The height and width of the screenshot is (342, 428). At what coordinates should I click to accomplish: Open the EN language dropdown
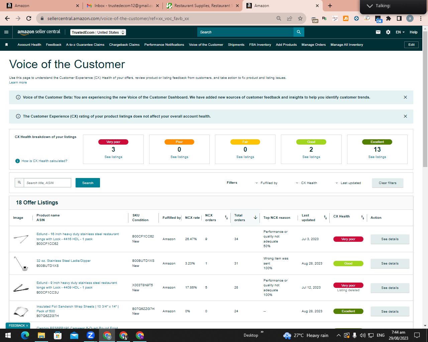click(x=400, y=32)
